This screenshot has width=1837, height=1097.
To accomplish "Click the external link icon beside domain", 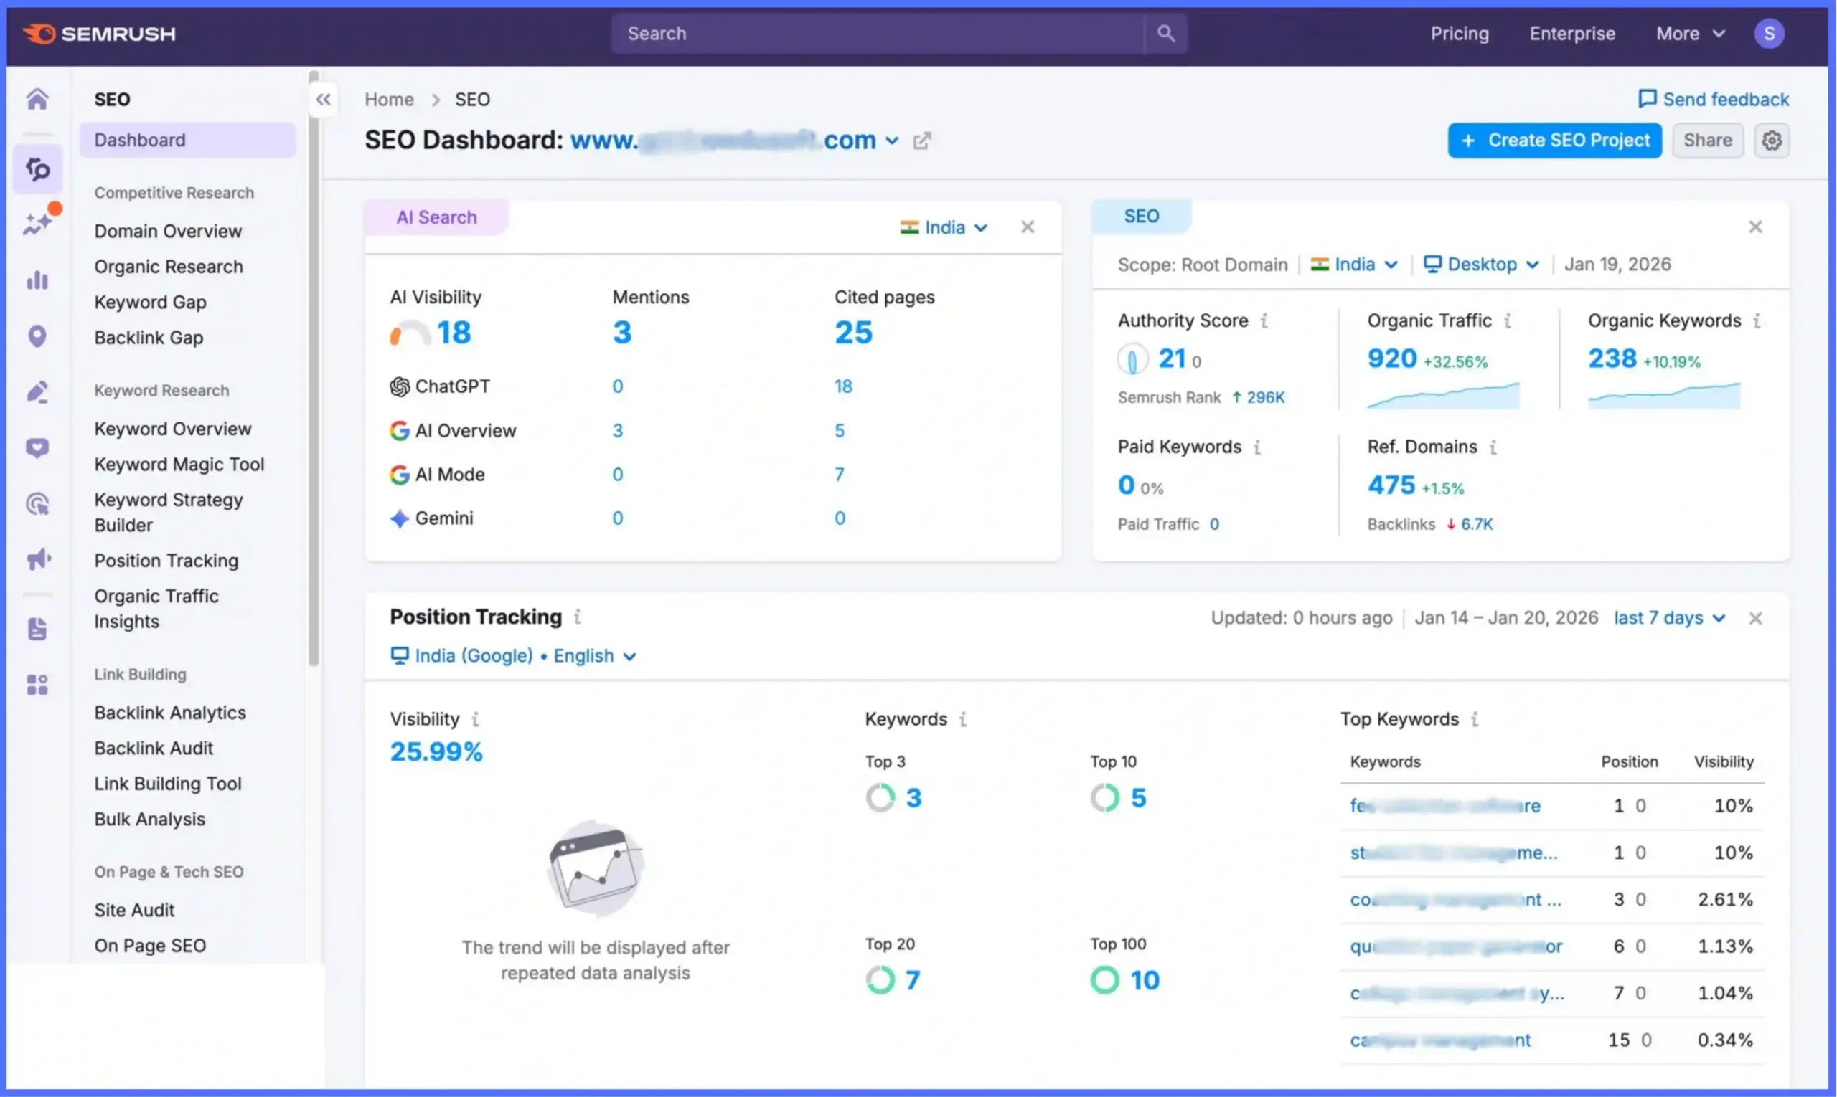I will (921, 141).
